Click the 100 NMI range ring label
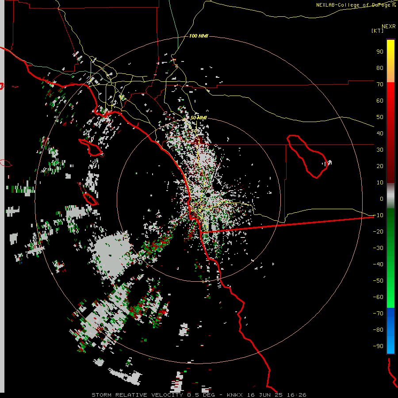This screenshot has width=398, height=398. pos(199,36)
